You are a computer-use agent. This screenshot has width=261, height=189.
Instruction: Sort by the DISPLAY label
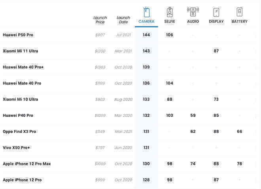point(216,21)
